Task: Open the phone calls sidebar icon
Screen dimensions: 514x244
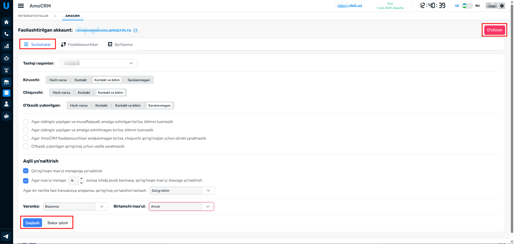Action: point(6,34)
